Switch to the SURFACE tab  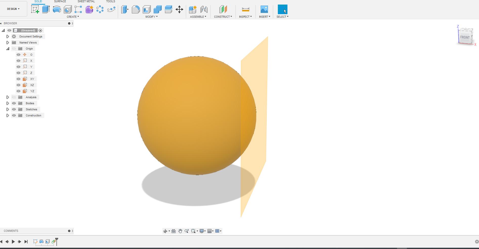pos(60,2)
